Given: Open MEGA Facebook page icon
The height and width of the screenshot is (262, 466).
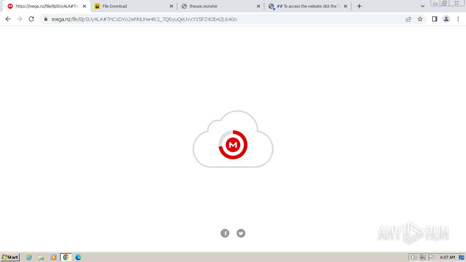Looking at the screenshot, I should (x=225, y=233).
